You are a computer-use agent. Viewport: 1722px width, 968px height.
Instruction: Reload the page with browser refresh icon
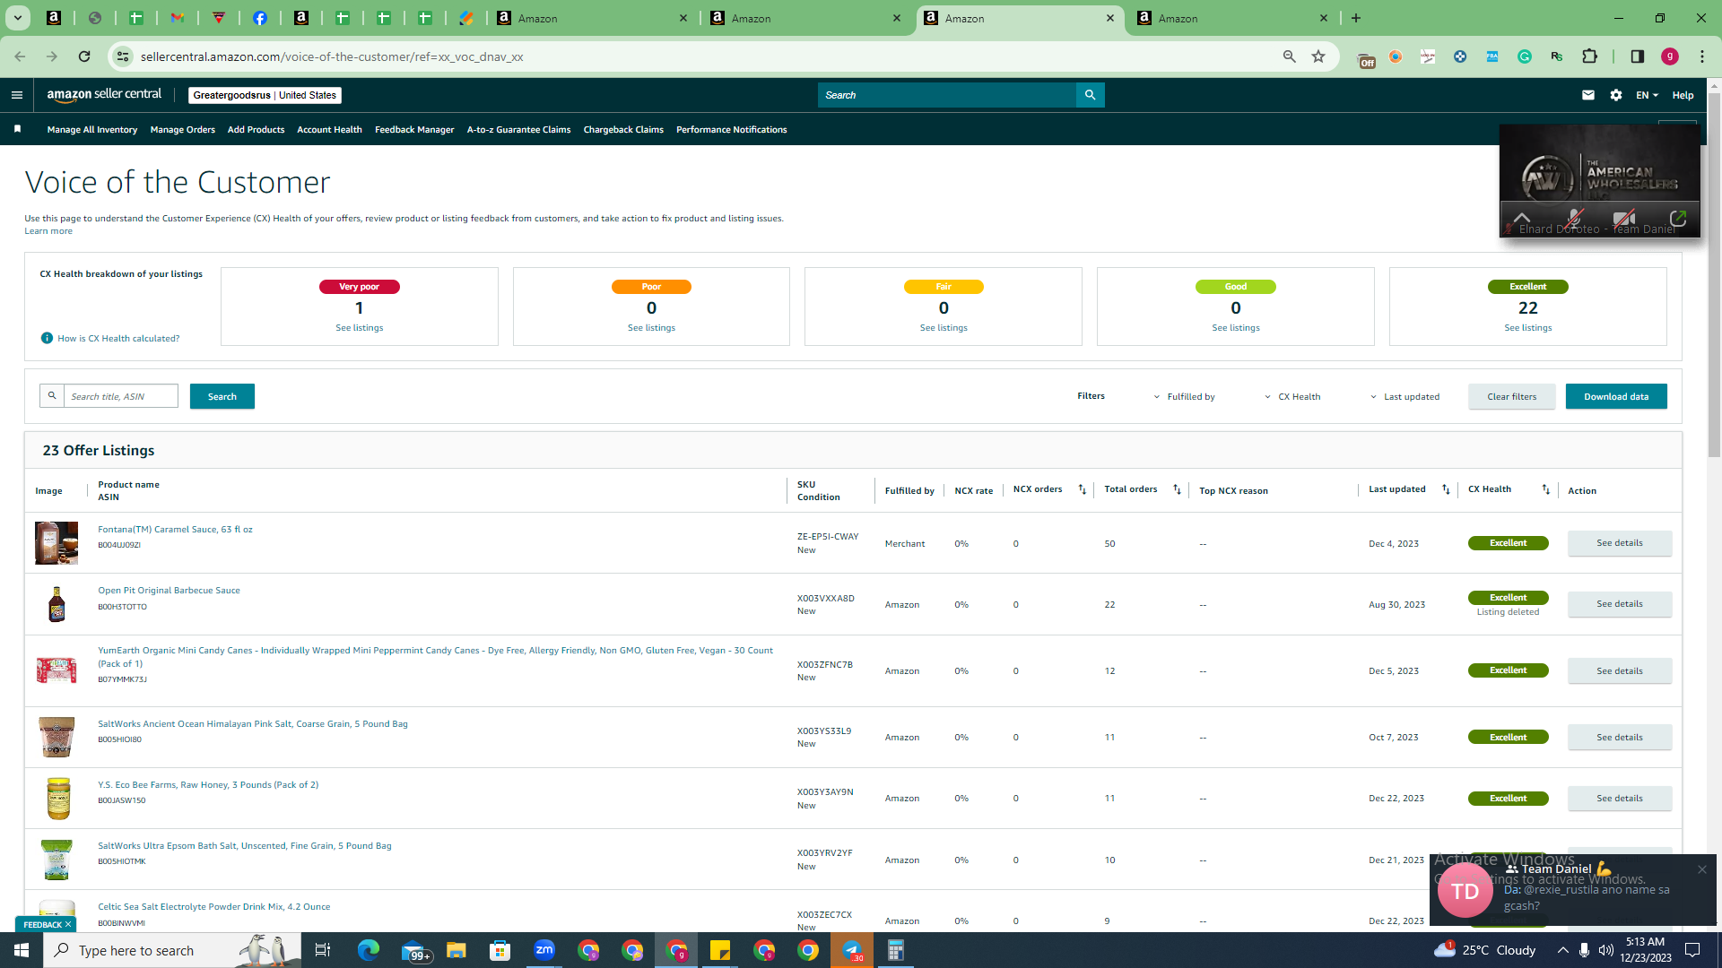click(84, 56)
